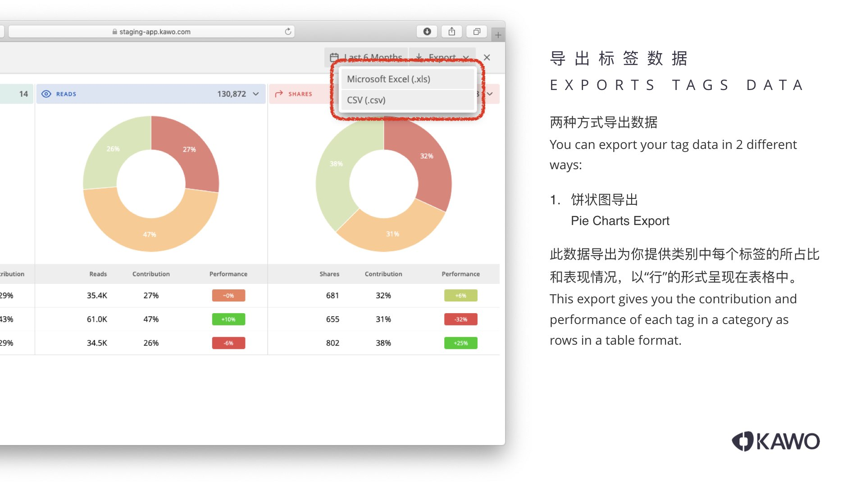This screenshot has height=486, width=865.
Task: Click the share arrow icon next to SHARES
Action: pyautogui.click(x=279, y=94)
